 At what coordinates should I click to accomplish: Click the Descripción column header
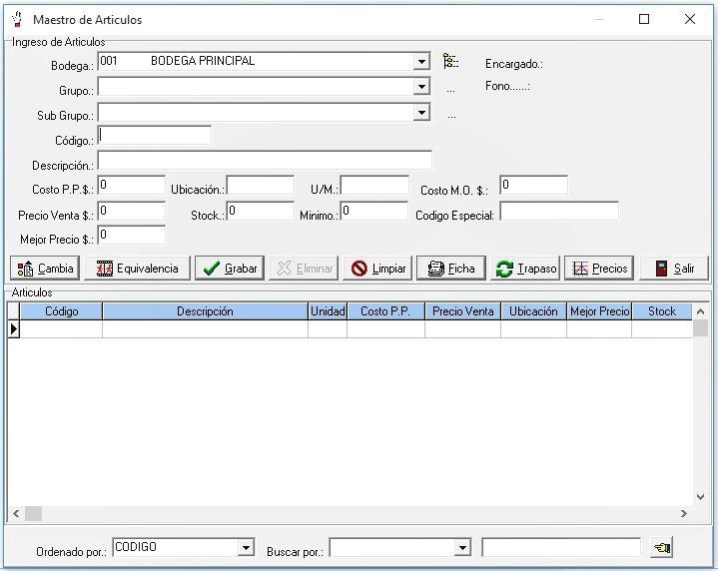205,311
